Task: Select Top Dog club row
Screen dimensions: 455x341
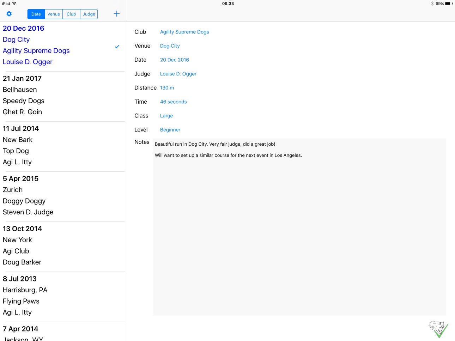Action: pos(16,151)
